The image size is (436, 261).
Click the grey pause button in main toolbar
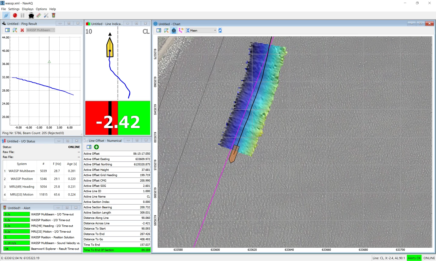pyautogui.click(x=22, y=15)
